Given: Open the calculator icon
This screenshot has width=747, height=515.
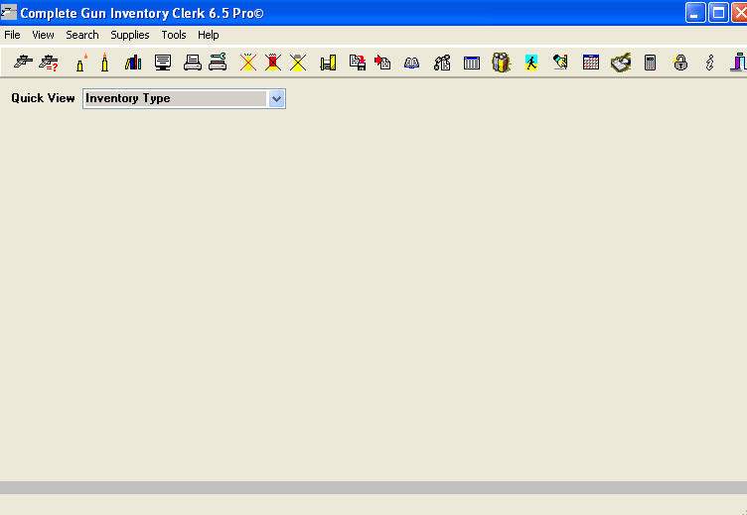Looking at the screenshot, I should [651, 63].
